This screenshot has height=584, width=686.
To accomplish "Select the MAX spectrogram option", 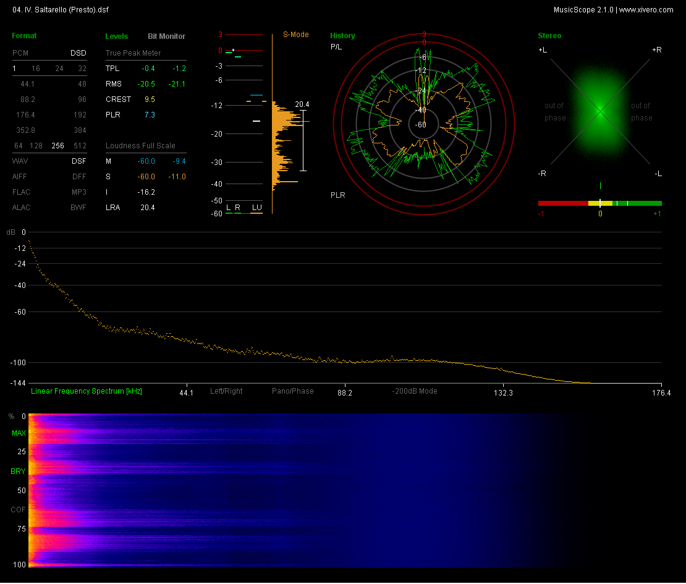I will coord(19,434).
